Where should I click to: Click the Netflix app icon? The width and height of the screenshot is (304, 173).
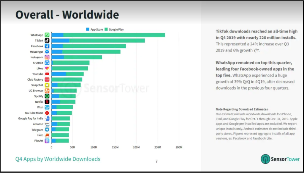47,102
